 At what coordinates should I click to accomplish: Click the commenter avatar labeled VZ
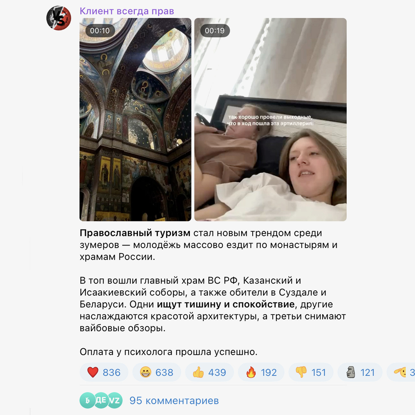tap(115, 400)
